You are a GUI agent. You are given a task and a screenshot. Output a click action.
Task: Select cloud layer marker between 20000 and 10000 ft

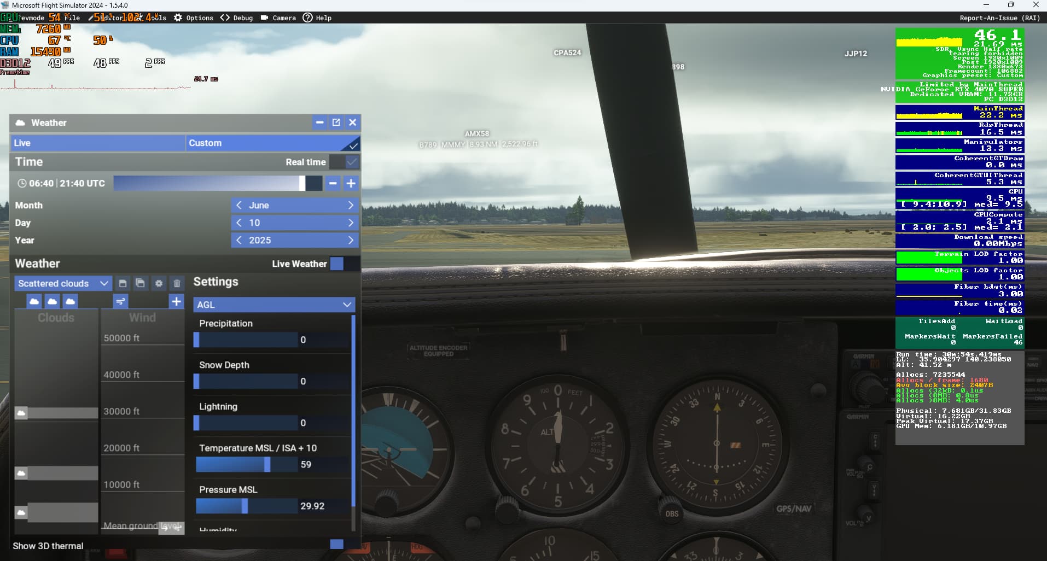[21, 473]
